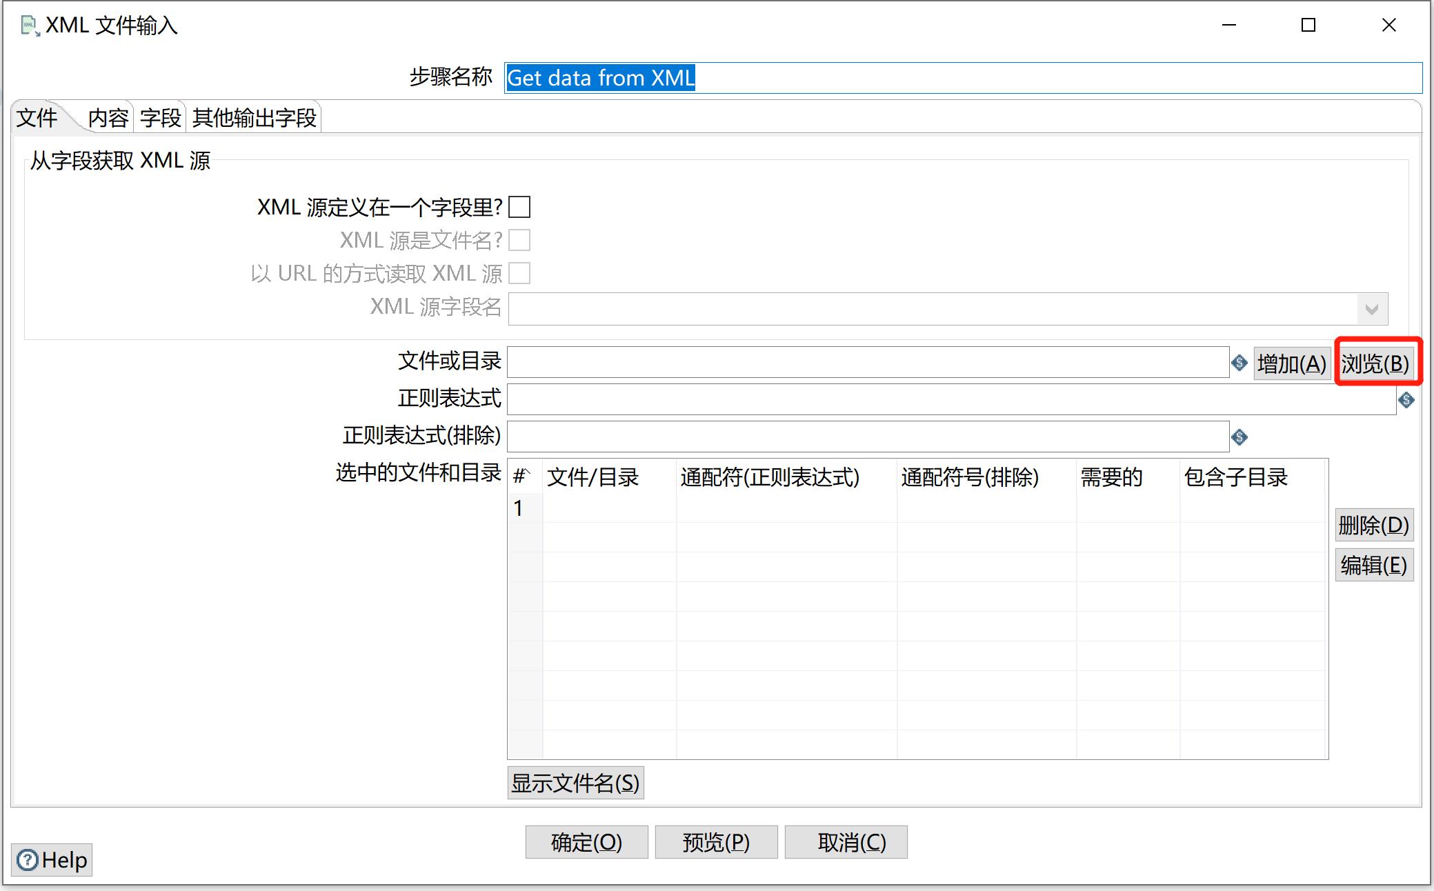Viewport: 1434px width, 891px height.
Task: Open Help via the question mark button
Action: point(52,860)
